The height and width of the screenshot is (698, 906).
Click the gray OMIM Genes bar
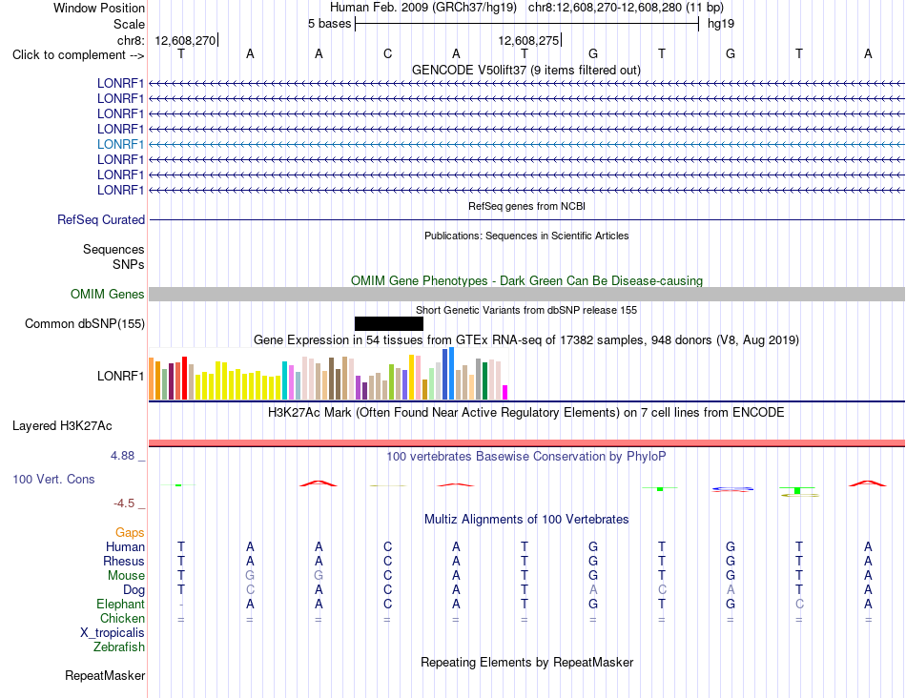[526, 294]
